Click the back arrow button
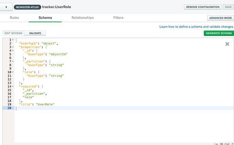Image resolution: width=234 pixels, height=145 pixels. 6,7
